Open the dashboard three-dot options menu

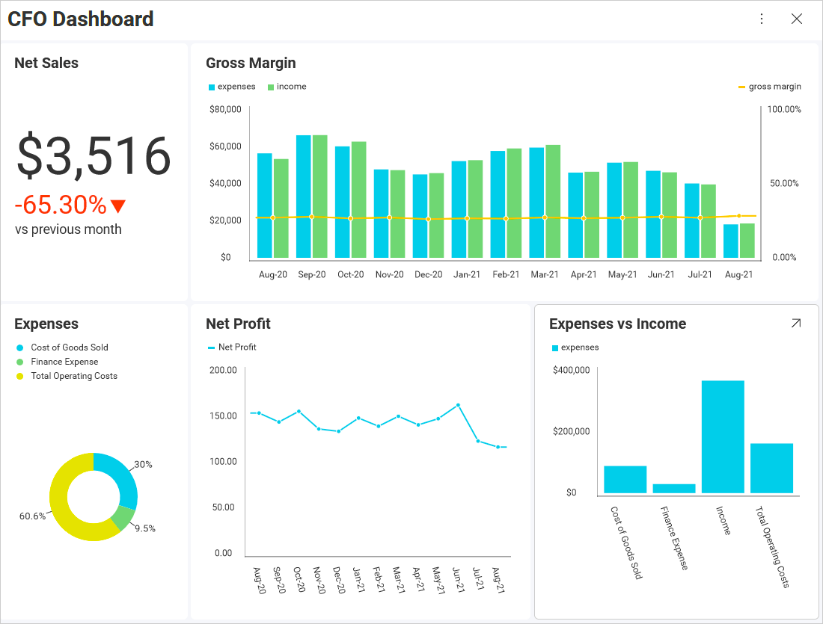tap(762, 19)
